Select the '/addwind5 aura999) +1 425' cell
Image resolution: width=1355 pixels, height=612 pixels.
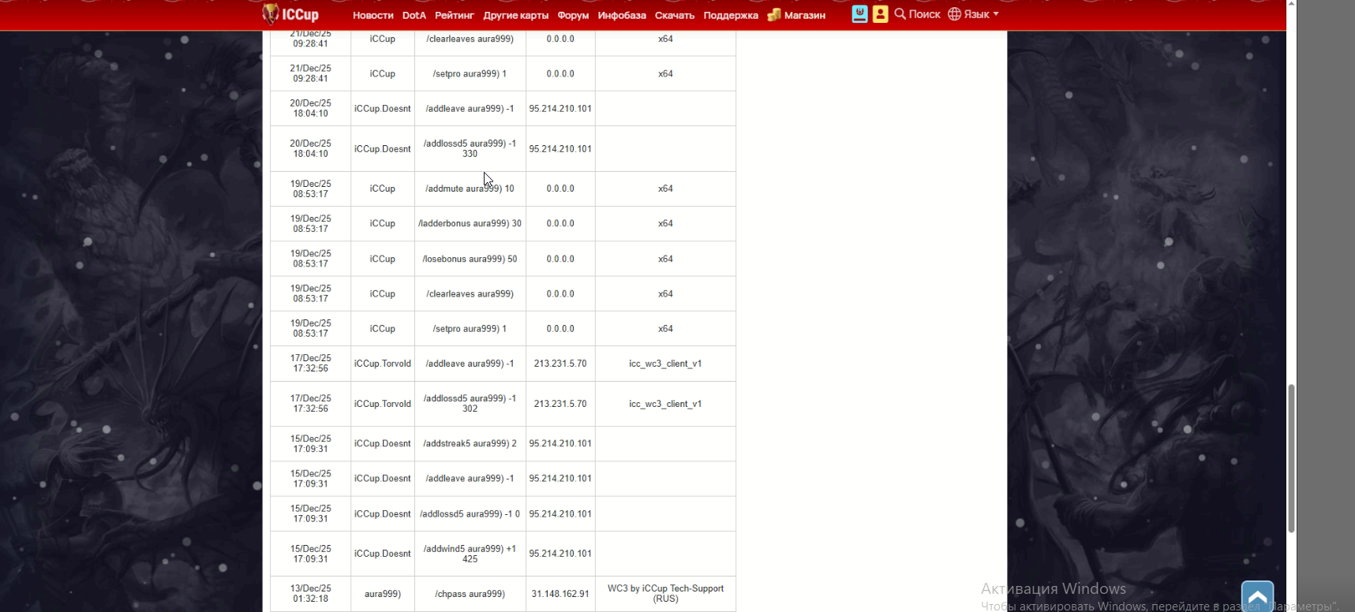[470, 554]
